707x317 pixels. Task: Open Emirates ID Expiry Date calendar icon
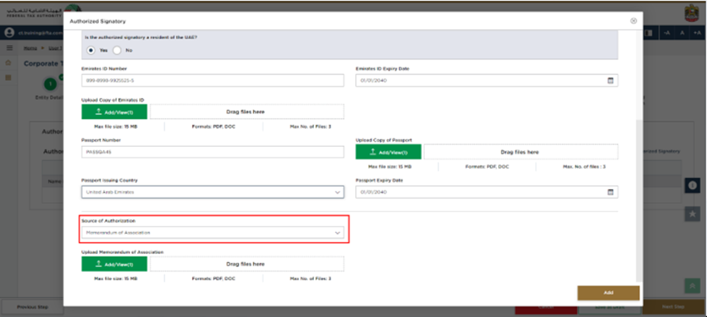(x=611, y=80)
